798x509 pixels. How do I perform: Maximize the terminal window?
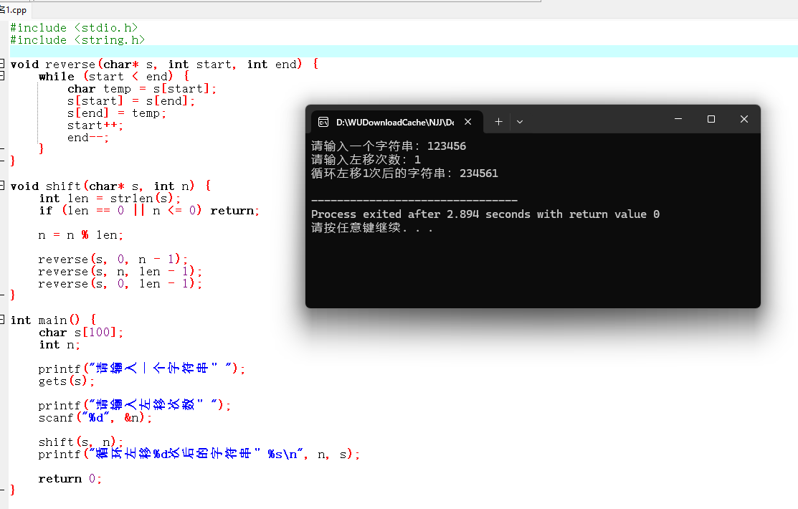pyautogui.click(x=711, y=119)
